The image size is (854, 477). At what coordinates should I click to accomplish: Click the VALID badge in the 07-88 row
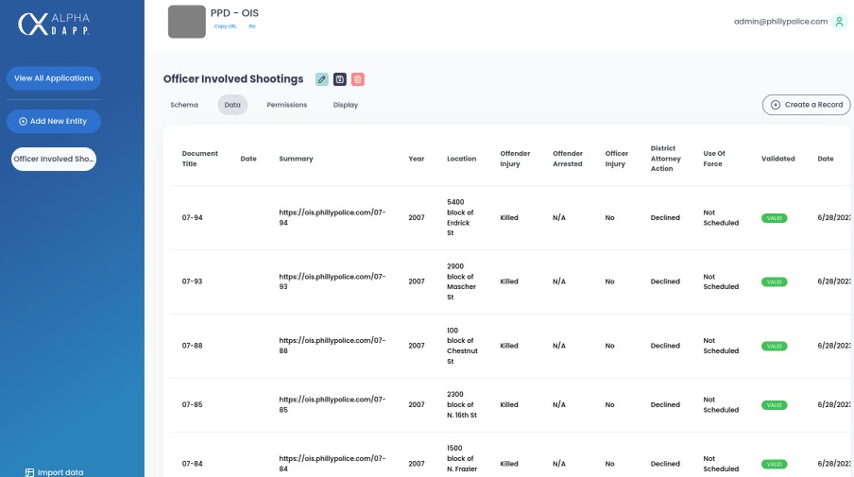[774, 347]
